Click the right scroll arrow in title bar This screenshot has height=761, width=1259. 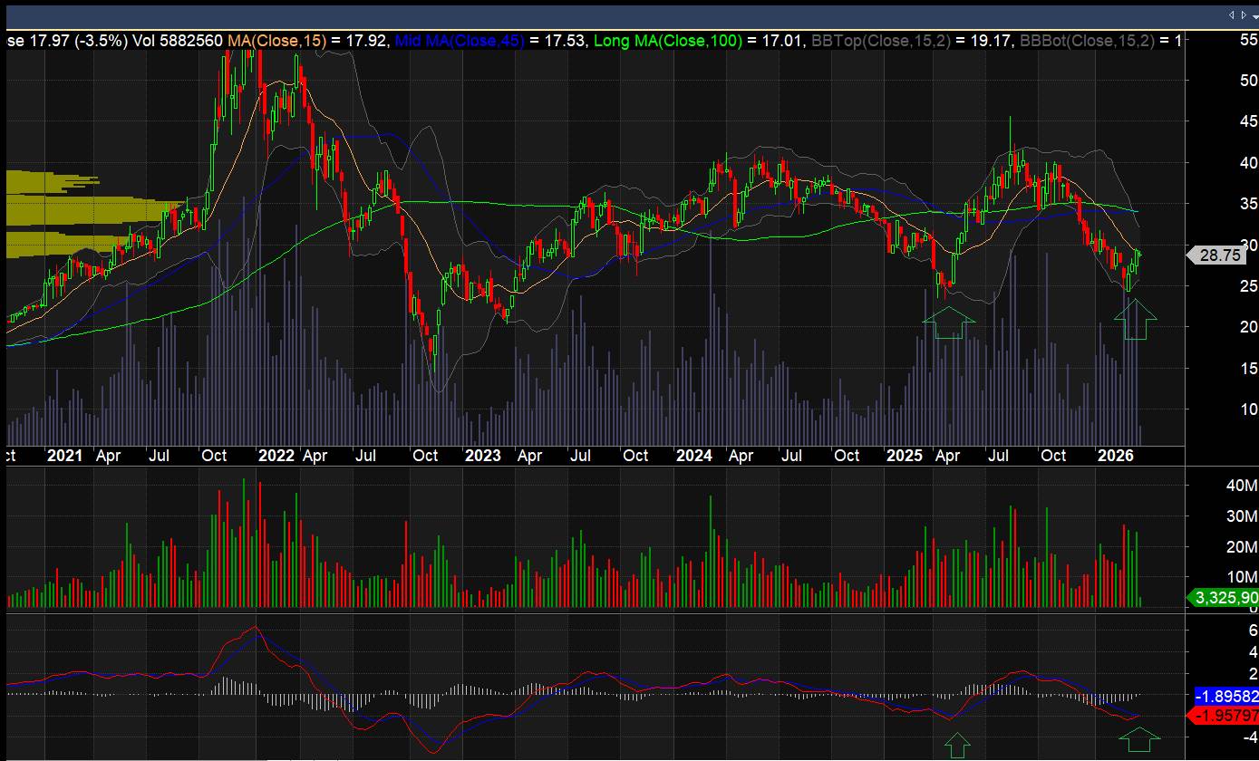1242,15
